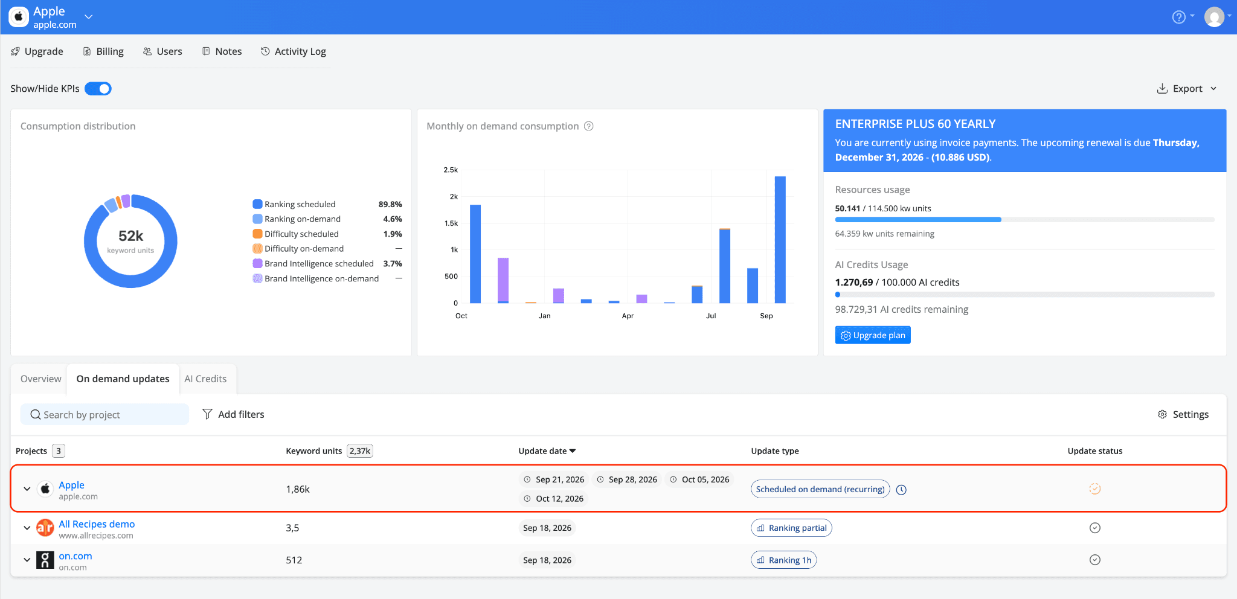The image size is (1237, 599).
Task: Click the July bar in consumption chart
Action: [725, 266]
